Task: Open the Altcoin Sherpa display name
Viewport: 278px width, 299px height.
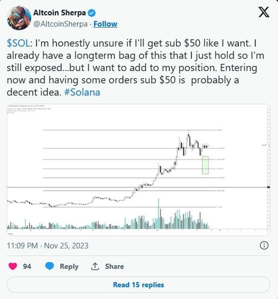Action: click(59, 13)
